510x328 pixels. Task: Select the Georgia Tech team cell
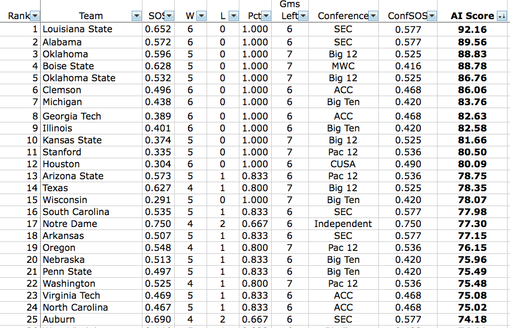pyautogui.click(x=91, y=116)
